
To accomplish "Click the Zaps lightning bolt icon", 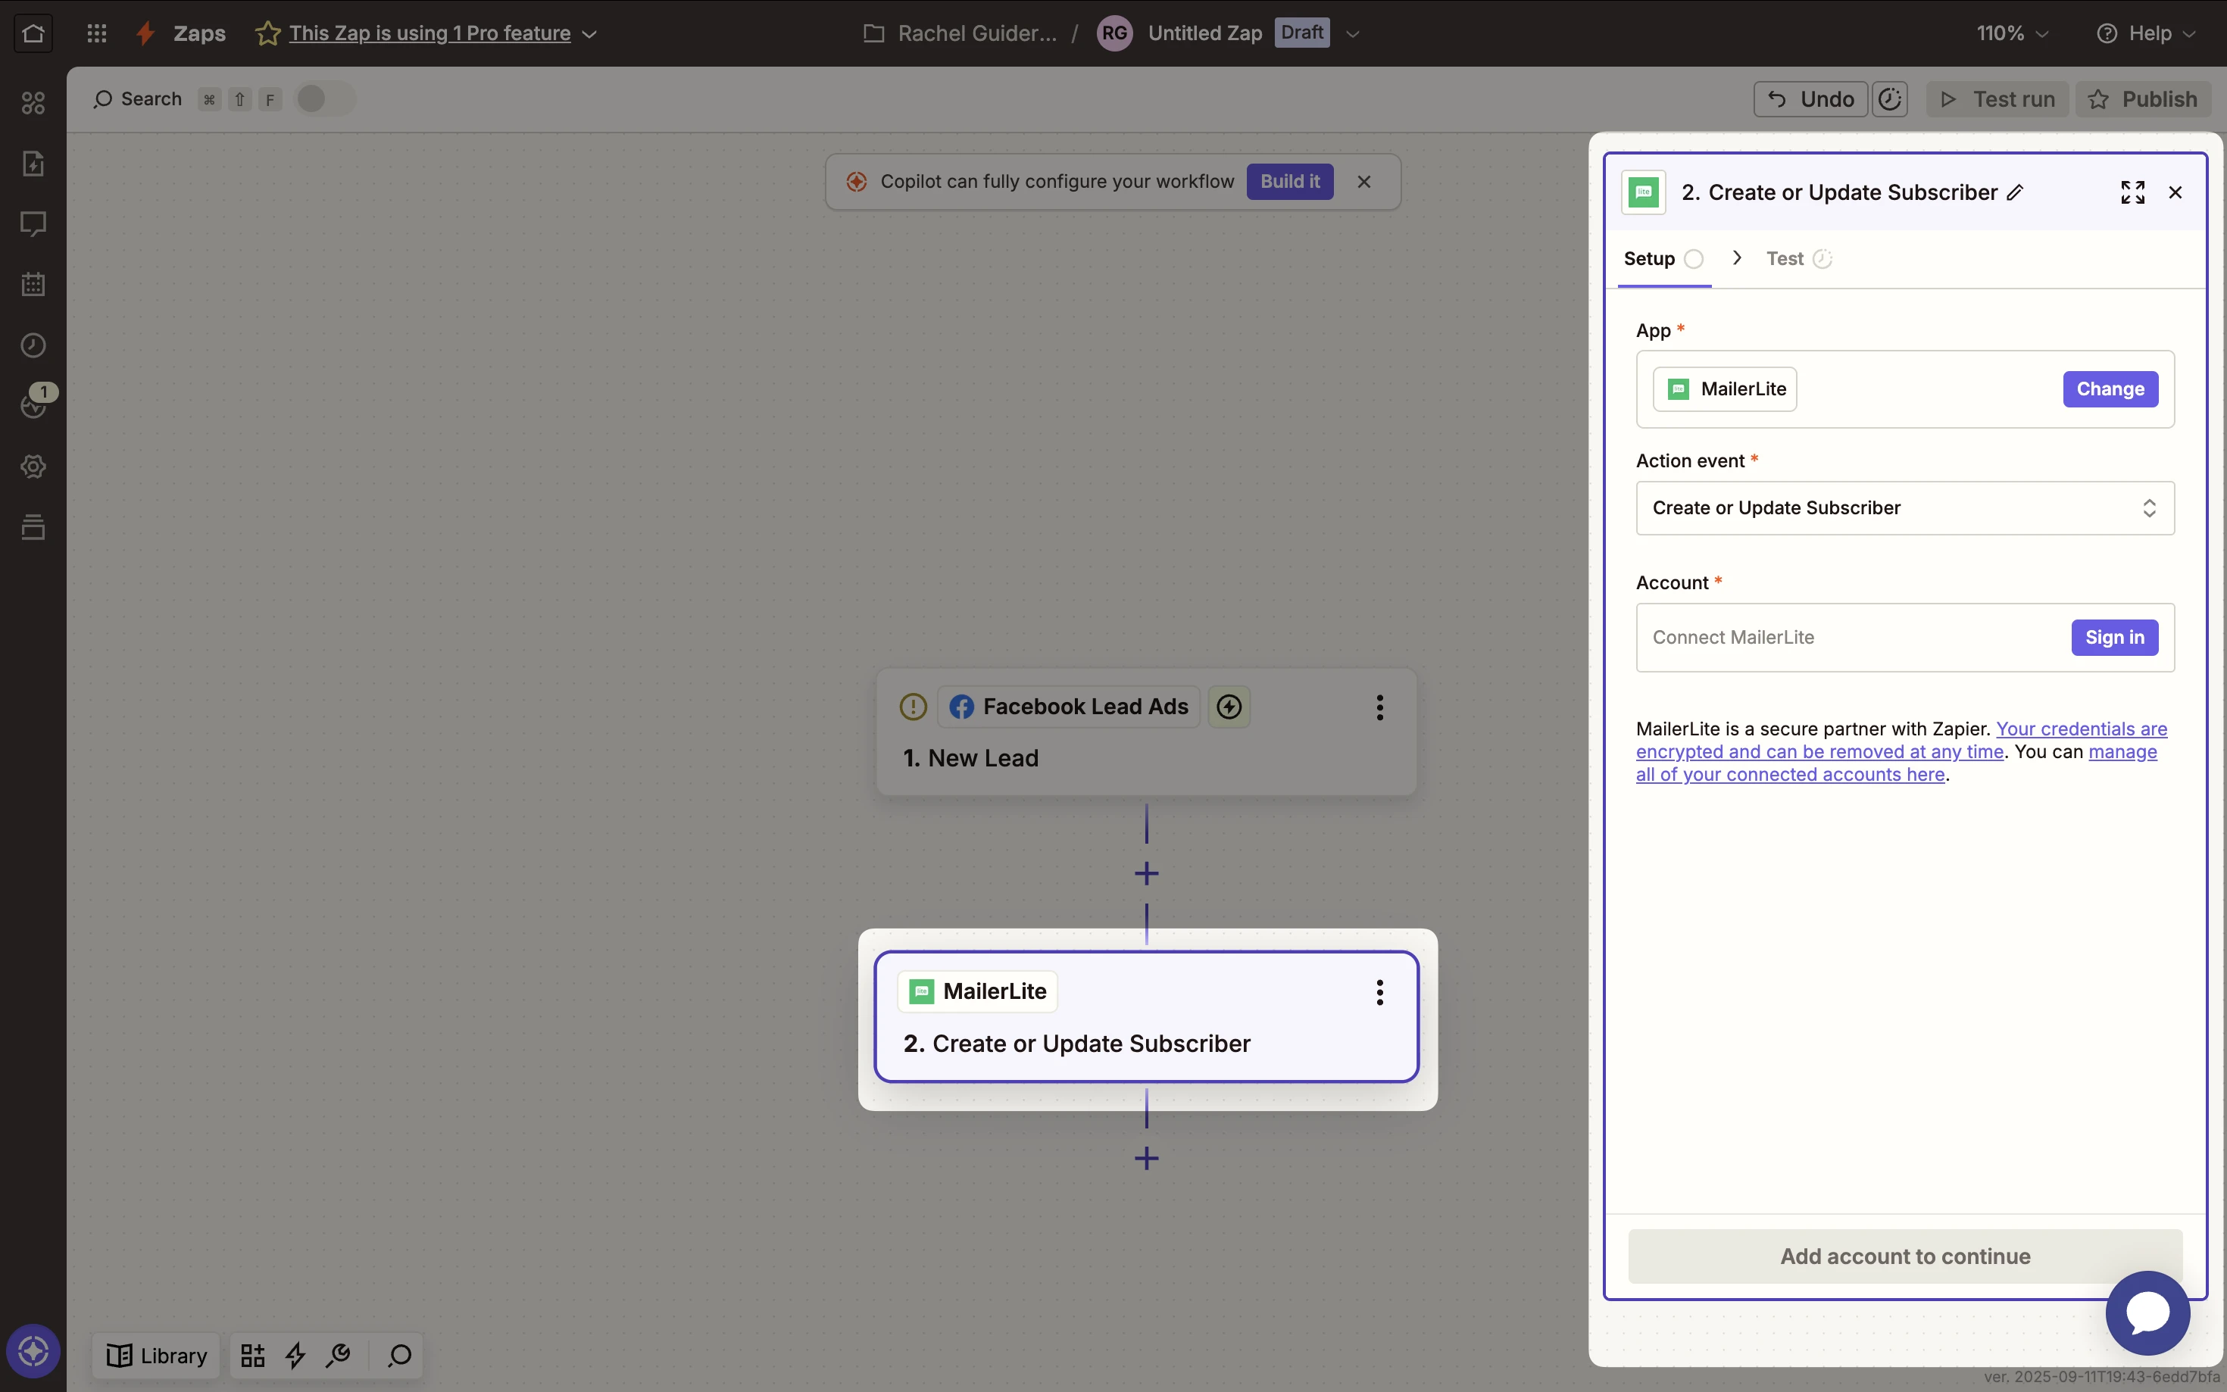I will pos(145,33).
